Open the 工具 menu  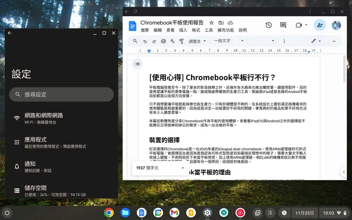pyautogui.click(x=209, y=30)
